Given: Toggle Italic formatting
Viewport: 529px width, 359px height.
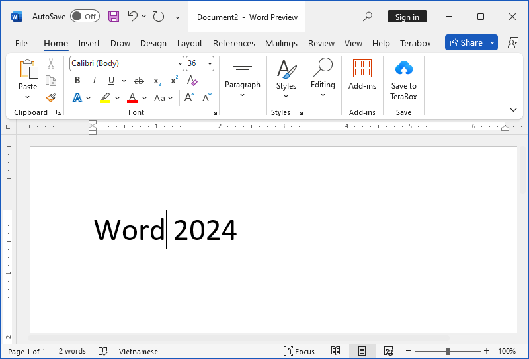Looking at the screenshot, I should 94,81.
